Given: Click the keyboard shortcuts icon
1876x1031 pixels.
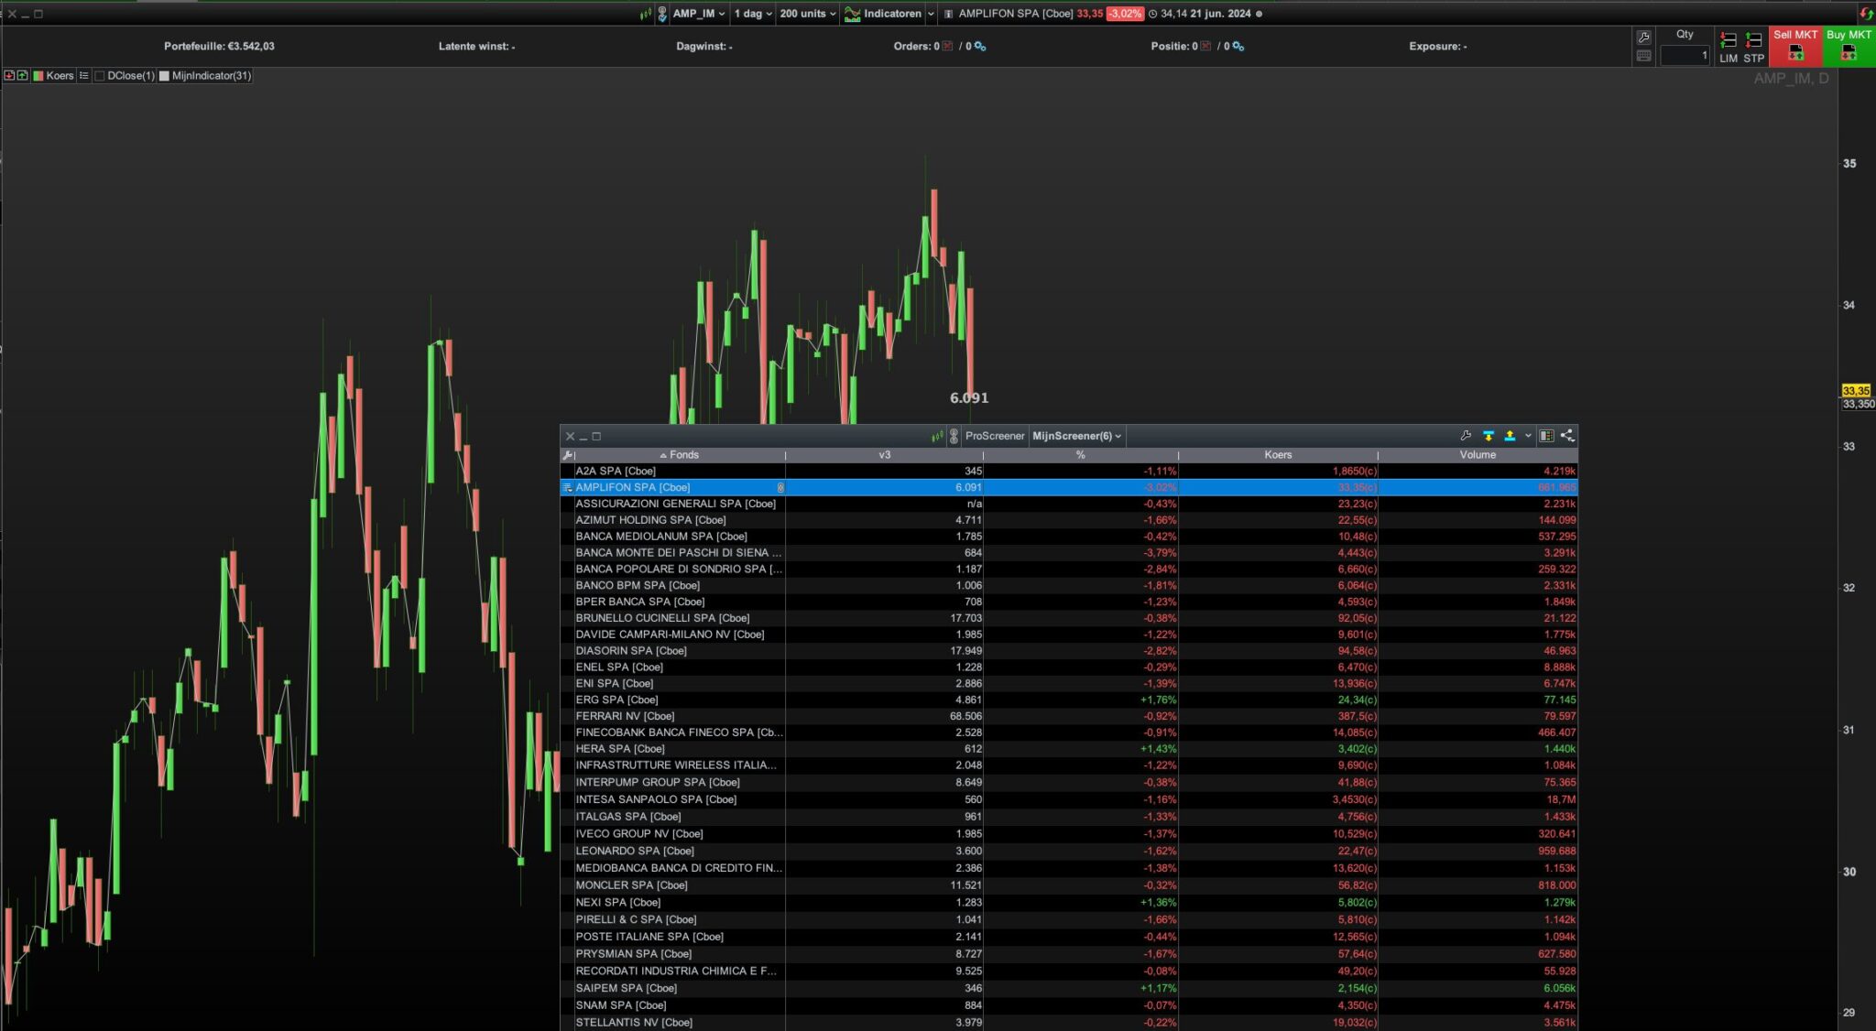Looking at the screenshot, I should click(x=1643, y=56).
